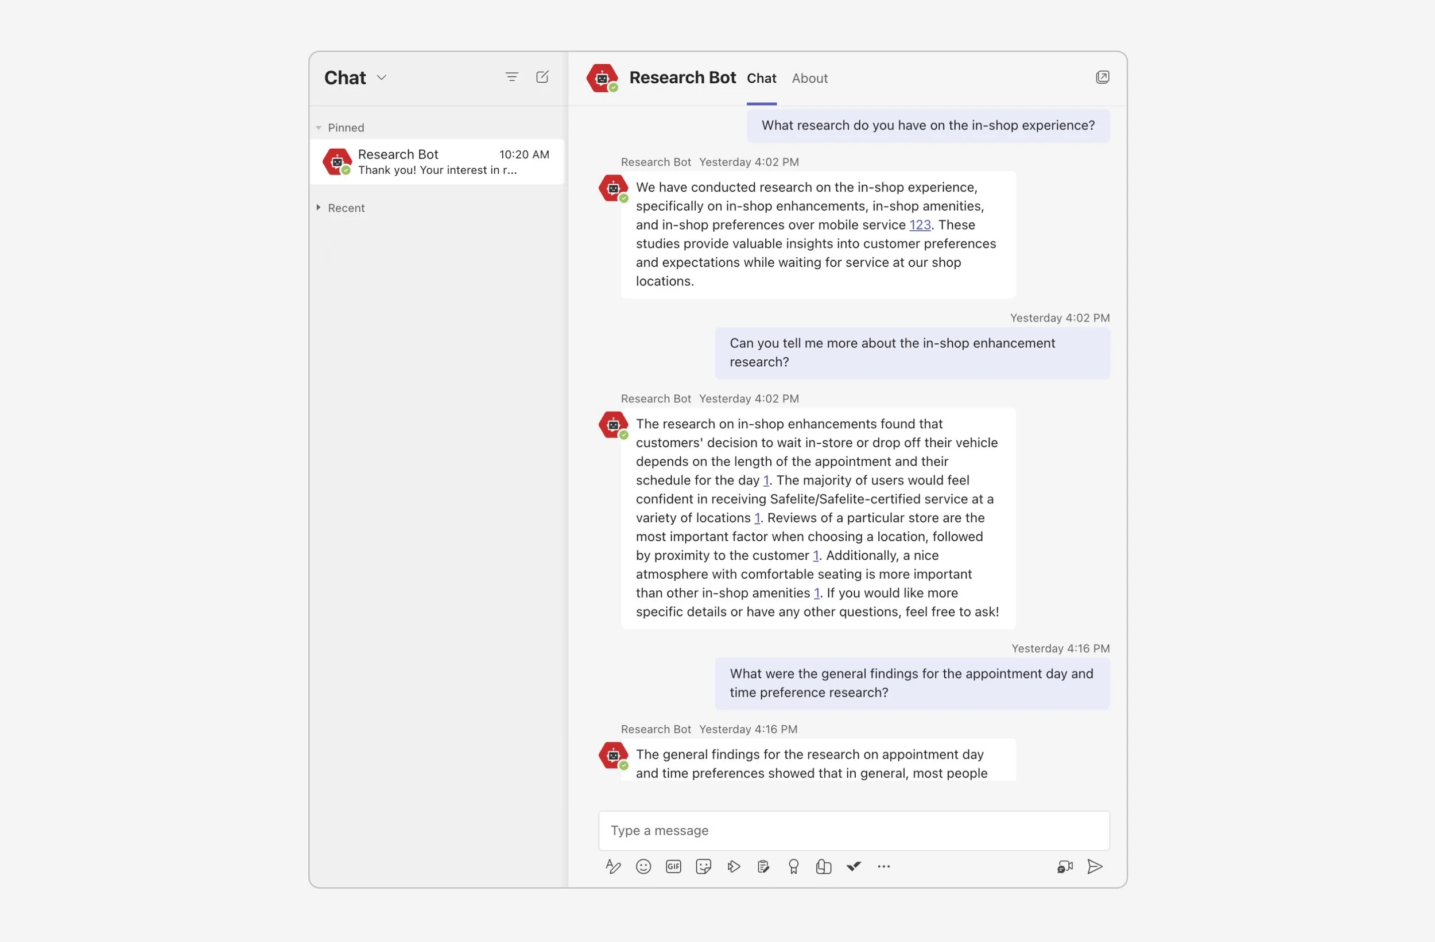Click the Send message button

pyautogui.click(x=1096, y=867)
